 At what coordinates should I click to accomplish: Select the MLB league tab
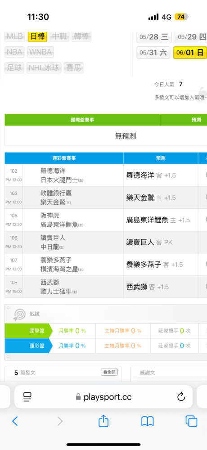(x=15, y=36)
